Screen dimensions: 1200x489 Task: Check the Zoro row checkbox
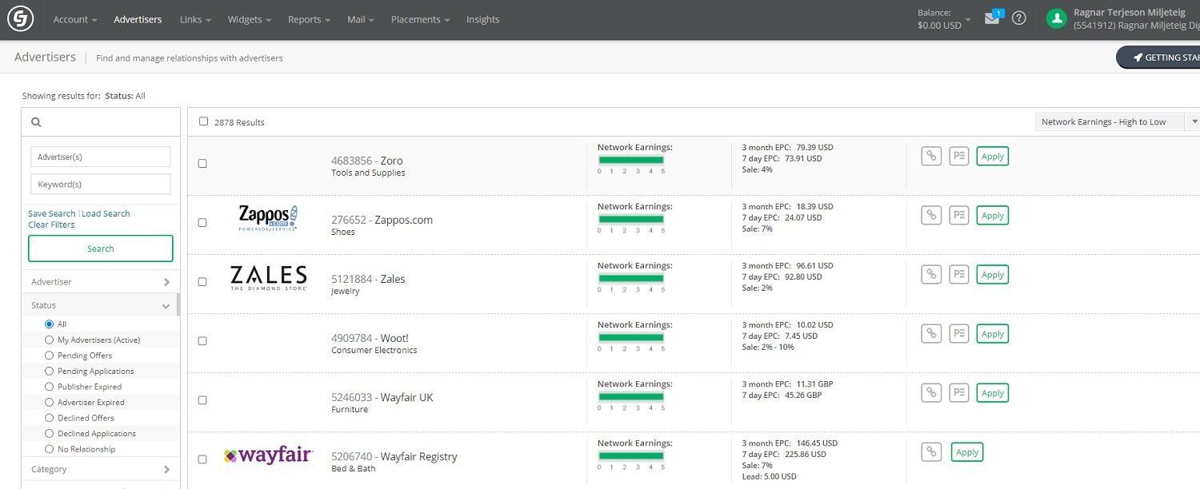[x=202, y=163]
